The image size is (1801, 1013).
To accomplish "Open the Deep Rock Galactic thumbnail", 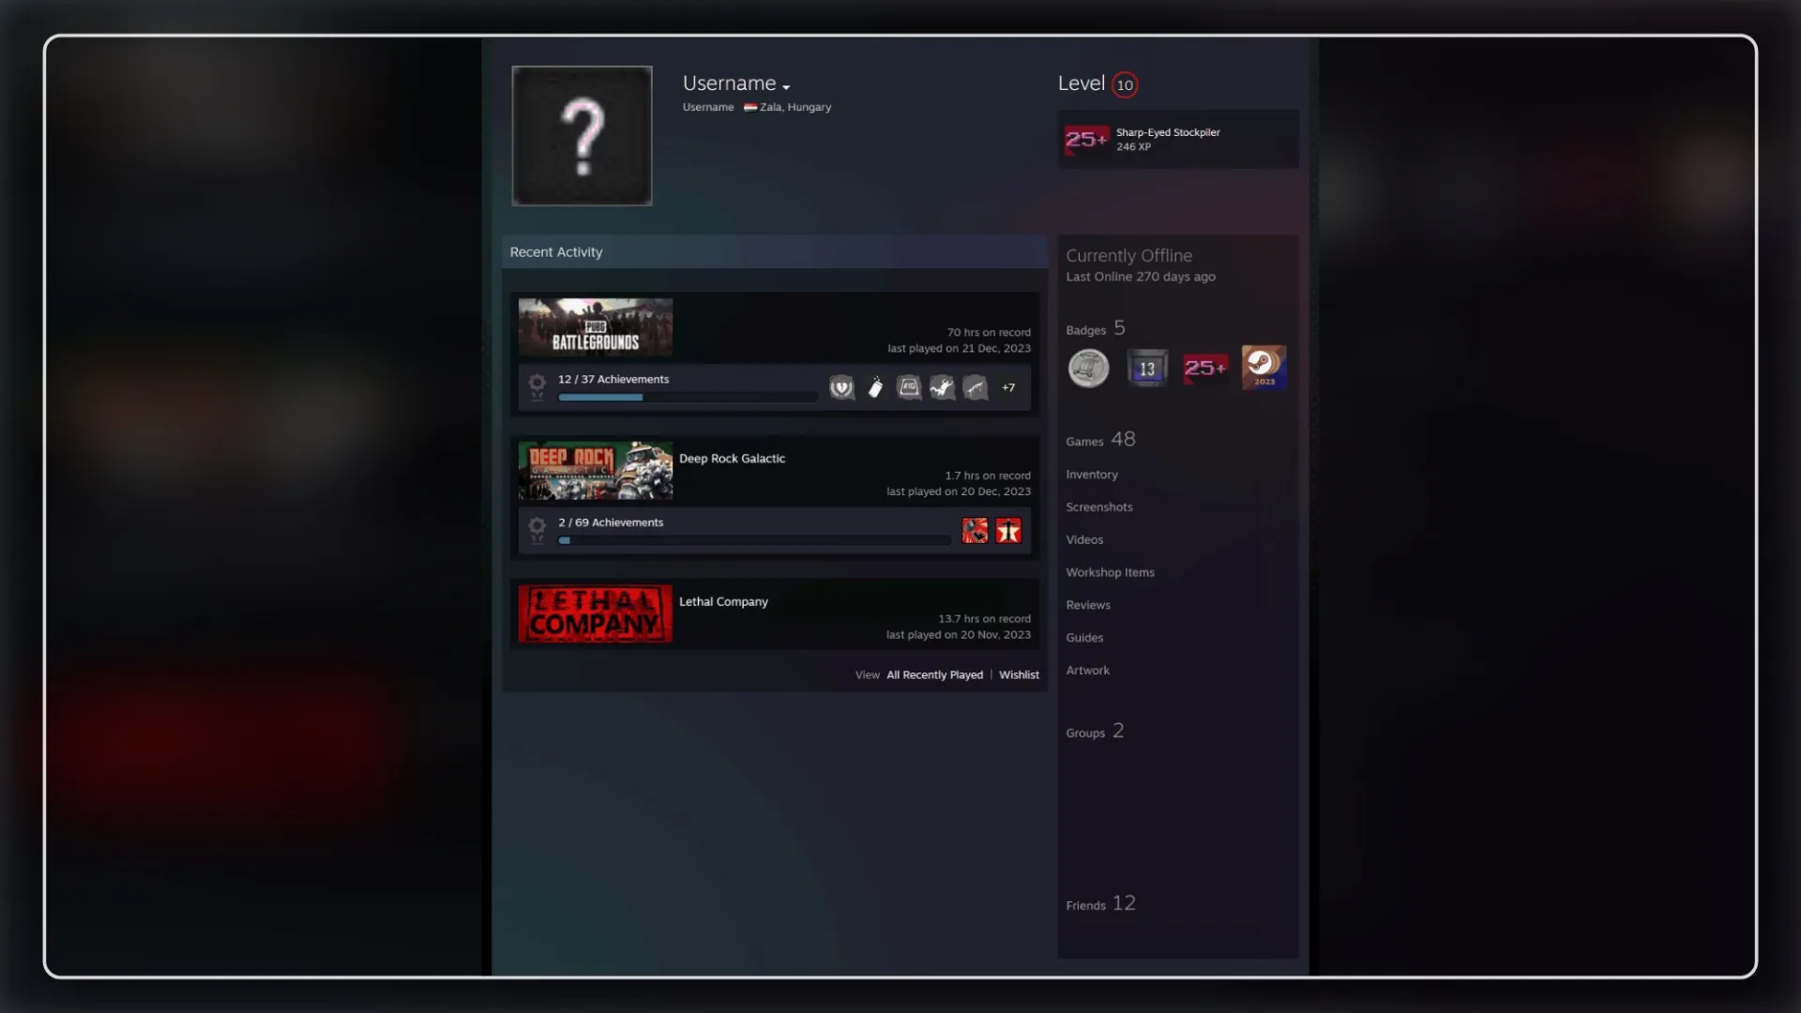I will click(x=595, y=470).
